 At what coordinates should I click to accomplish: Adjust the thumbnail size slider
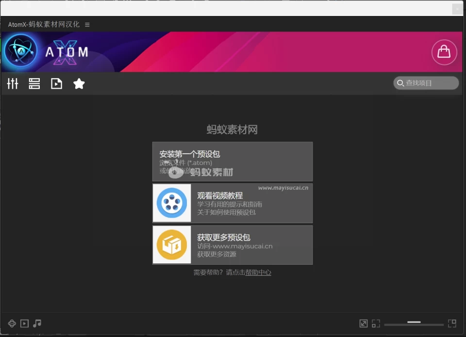pyautogui.click(x=414, y=323)
